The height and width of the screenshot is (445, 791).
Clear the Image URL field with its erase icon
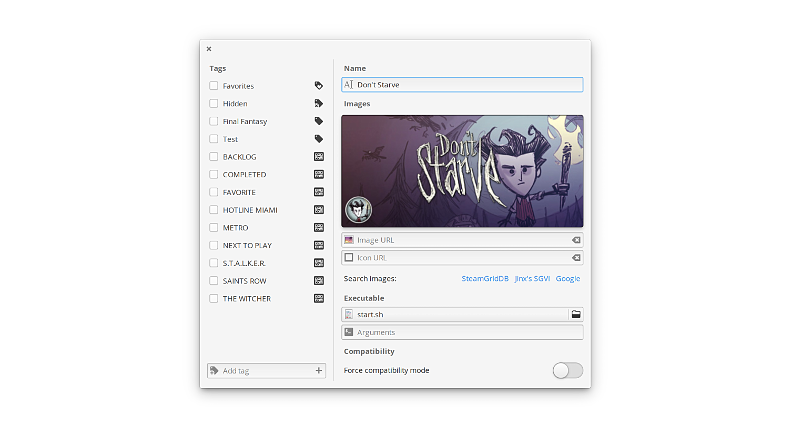576,240
